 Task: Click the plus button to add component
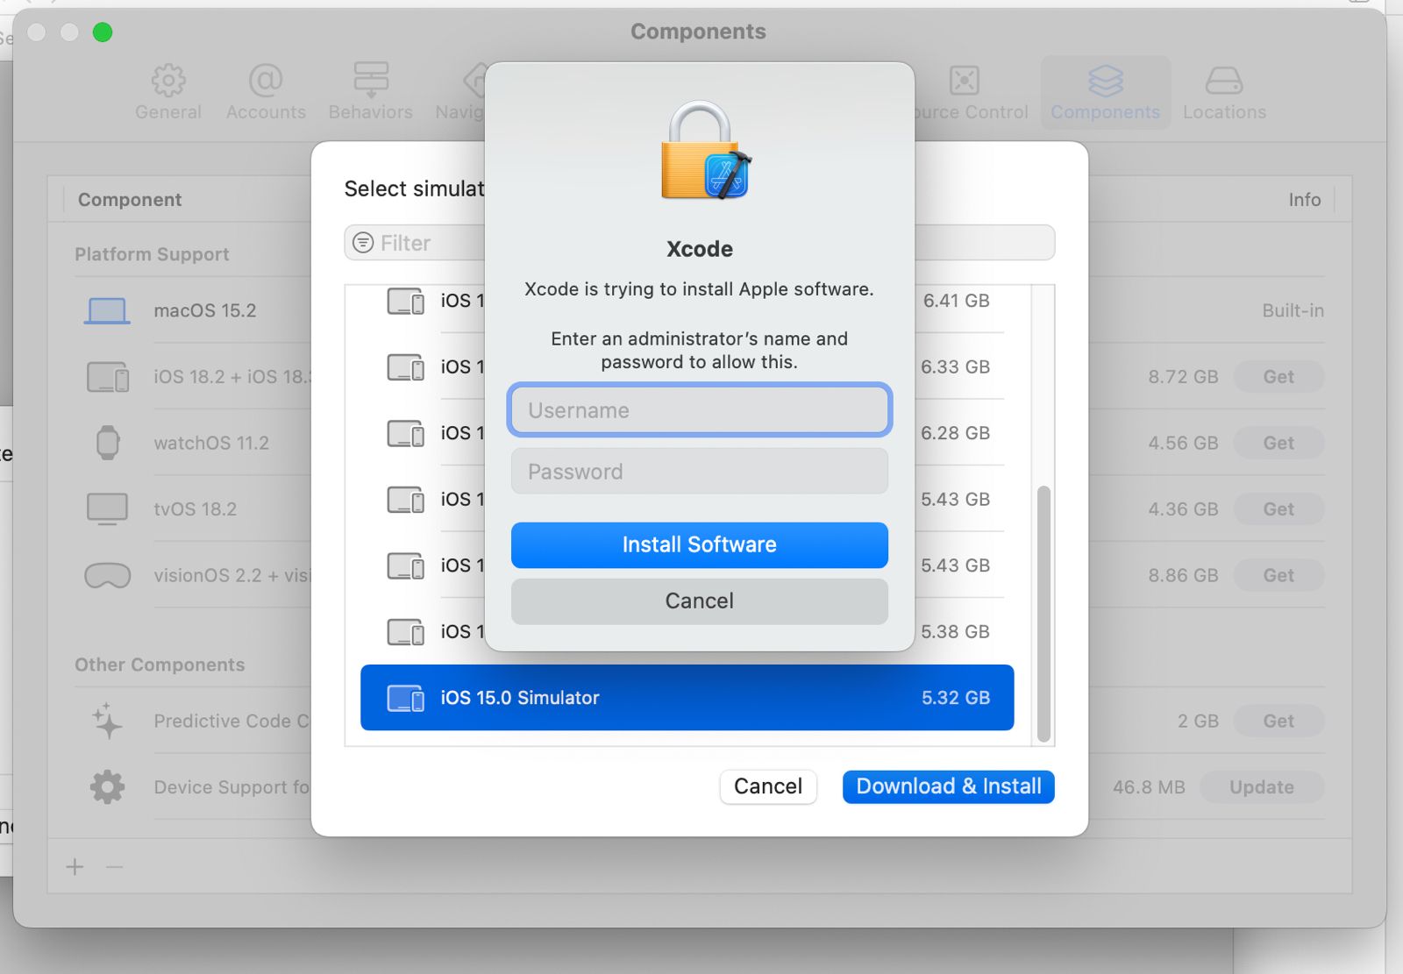coord(75,867)
